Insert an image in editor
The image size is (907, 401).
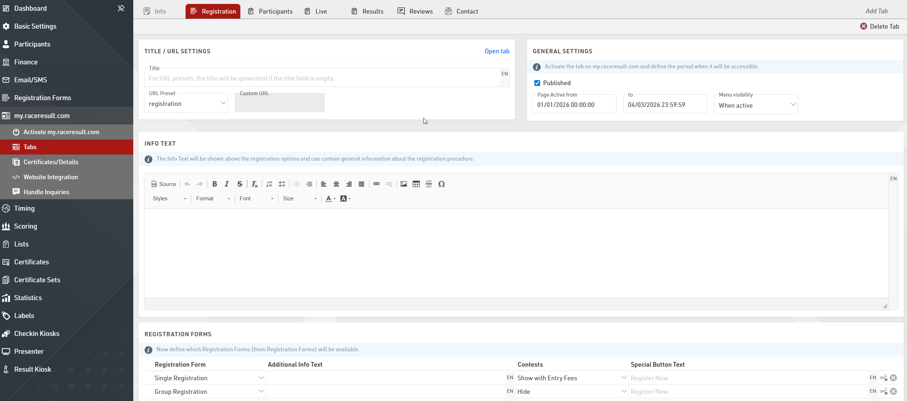pos(404,184)
